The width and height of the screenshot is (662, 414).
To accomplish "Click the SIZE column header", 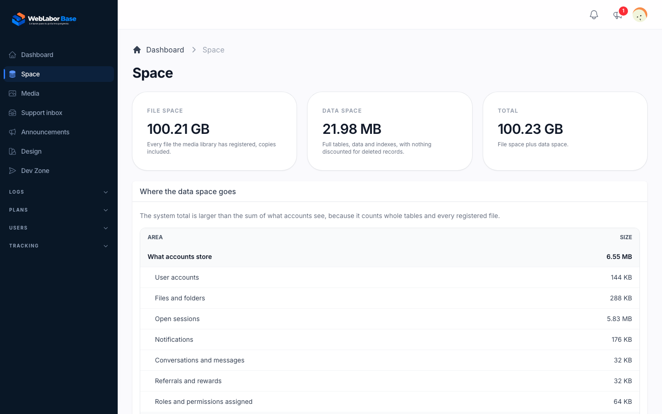I will (x=626, y=237).
